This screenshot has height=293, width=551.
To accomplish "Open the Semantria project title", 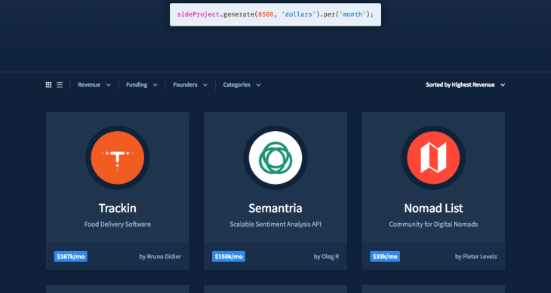I will click(x=275, y=208).
